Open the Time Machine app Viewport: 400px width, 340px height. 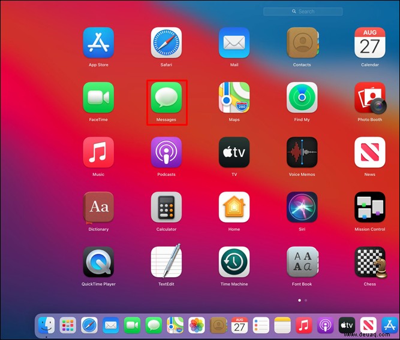click(234, 262)
